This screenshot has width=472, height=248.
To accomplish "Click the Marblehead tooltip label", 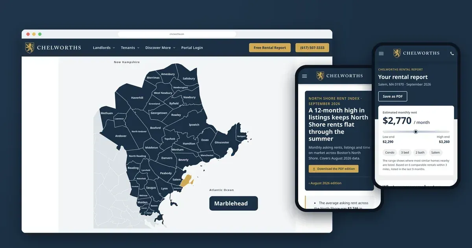I will 234,204.
